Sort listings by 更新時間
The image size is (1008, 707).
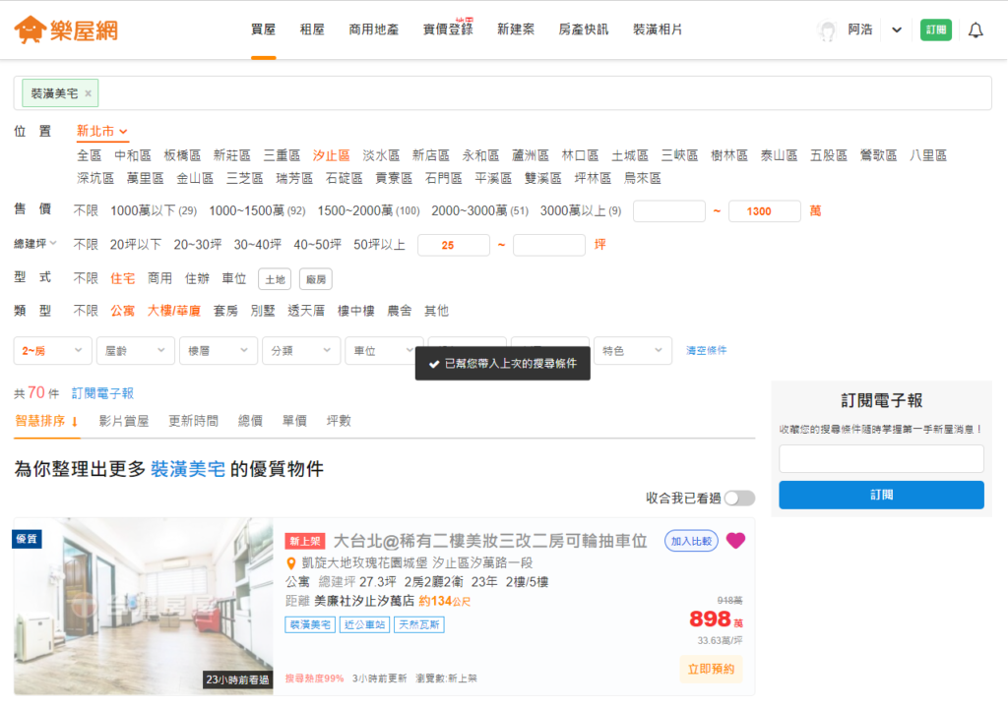[194, 421]
